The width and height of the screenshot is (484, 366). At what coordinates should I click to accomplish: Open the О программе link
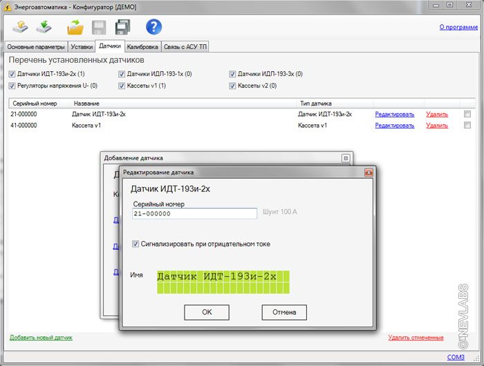coord(458,28)
